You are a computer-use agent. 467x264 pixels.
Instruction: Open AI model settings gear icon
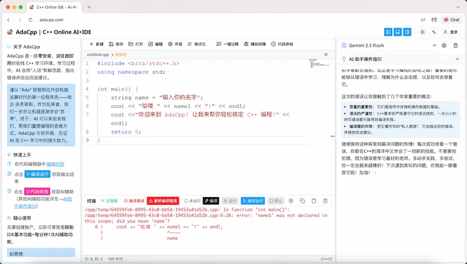(x=444, y=45)
